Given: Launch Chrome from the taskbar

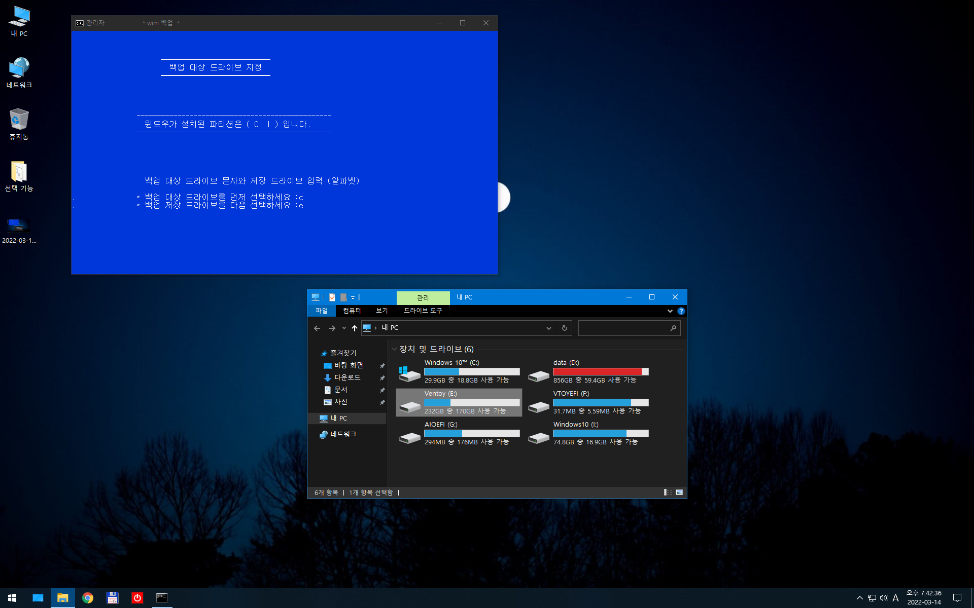Looking at the screenshot, I should pos(88,598).
